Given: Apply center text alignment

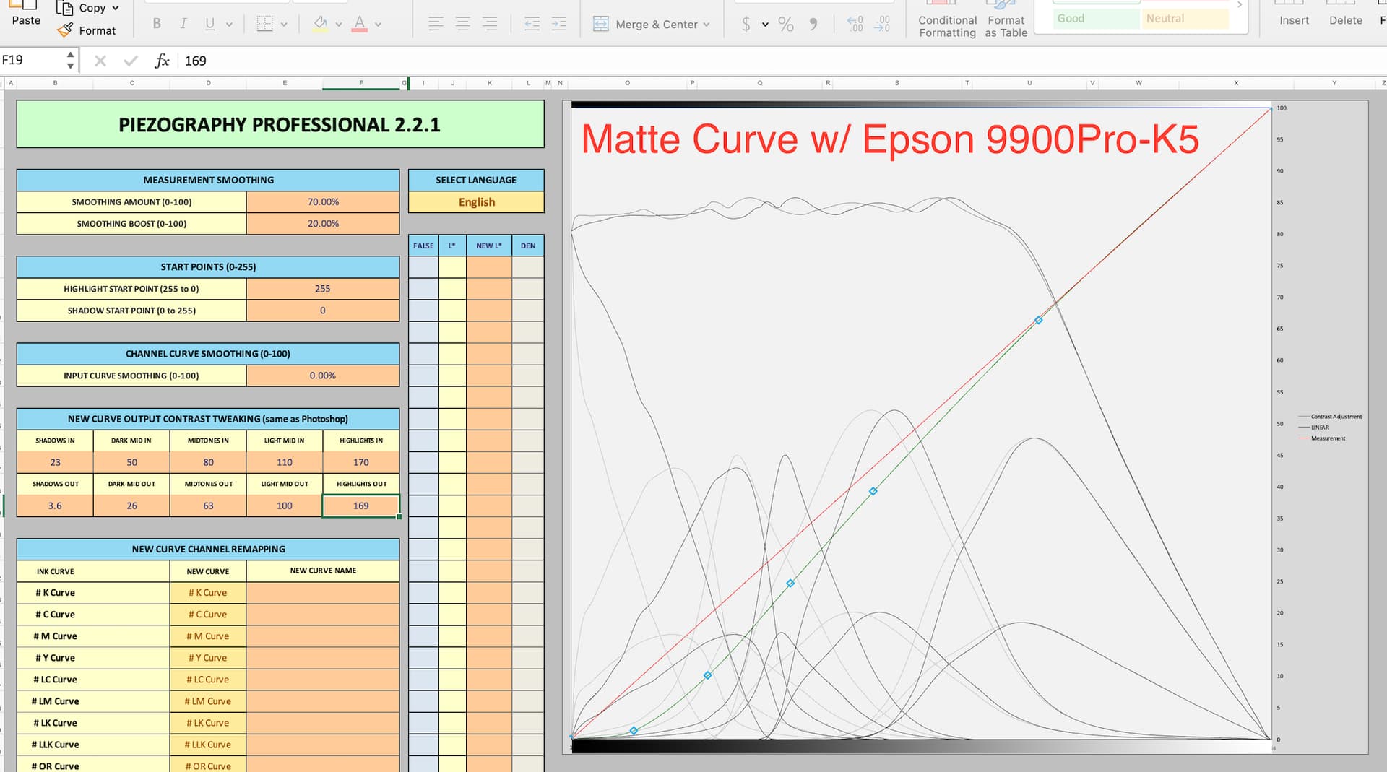Looking at the screenshot, I should click(462, 24).
